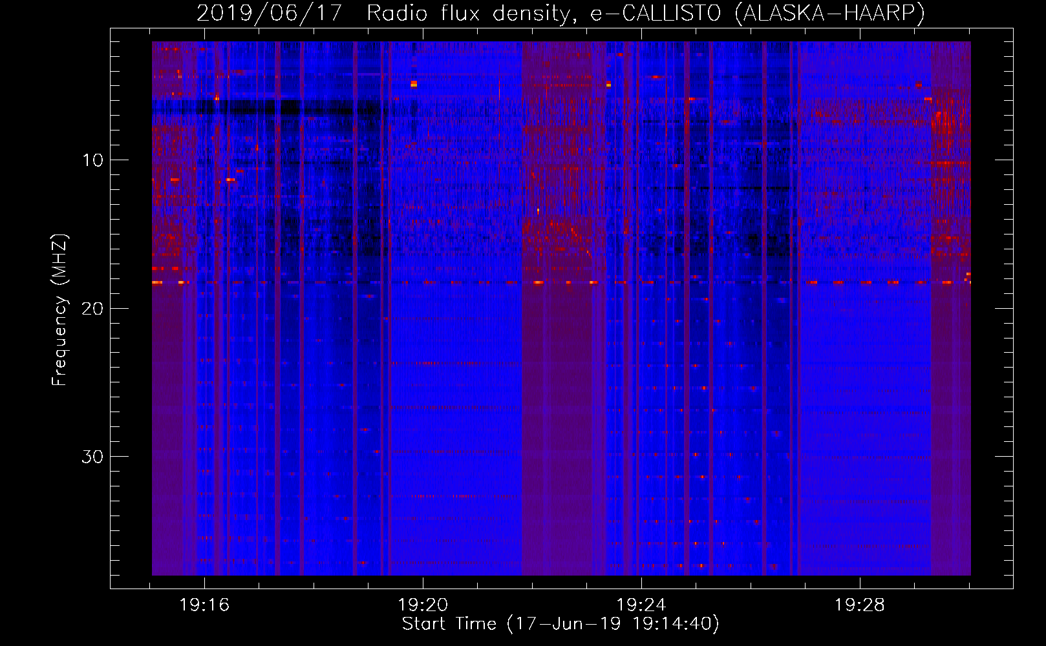Select the '19:20' time tick label
The height and width of the screenshot is (646, 1046).
423,605
